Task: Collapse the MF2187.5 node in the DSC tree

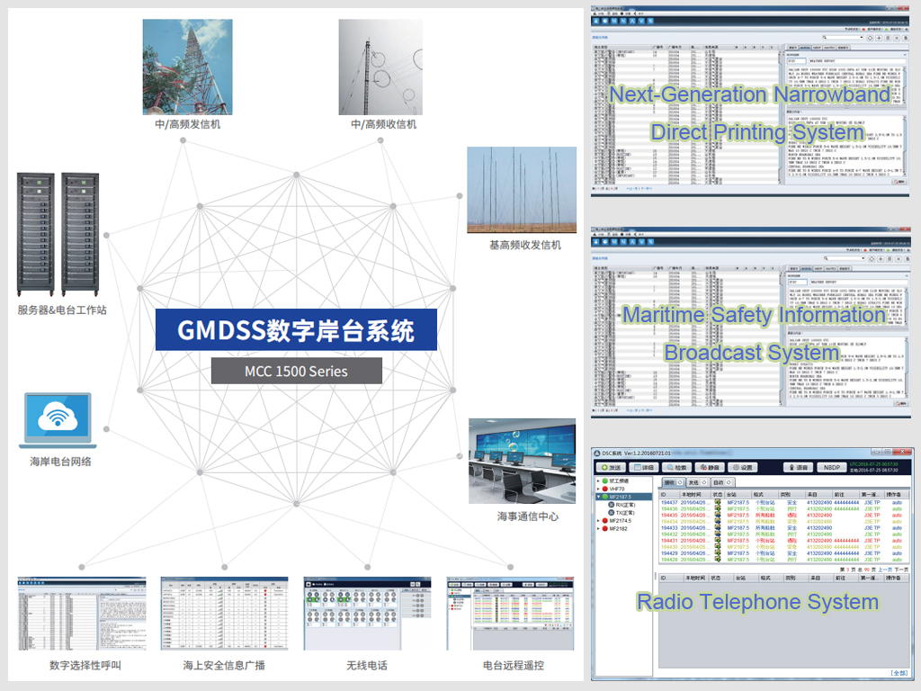Action: [x=598, y=497]
